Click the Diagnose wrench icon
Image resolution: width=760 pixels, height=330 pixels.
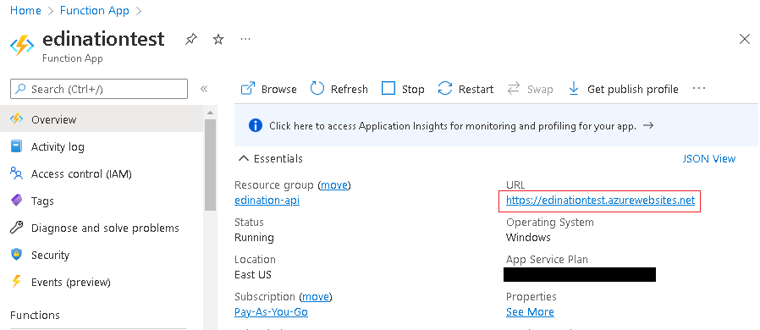[16, 228]
